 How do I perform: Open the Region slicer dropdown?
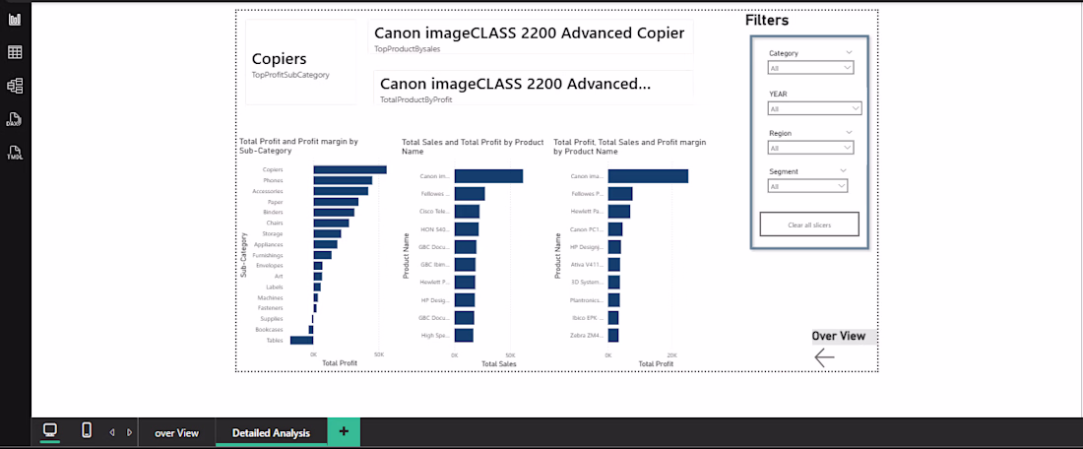[811, 148]
